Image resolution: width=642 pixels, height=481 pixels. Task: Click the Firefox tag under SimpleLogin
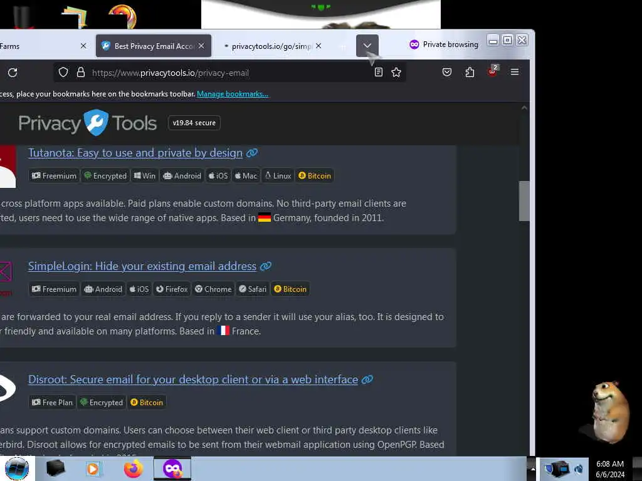(172, 289)
